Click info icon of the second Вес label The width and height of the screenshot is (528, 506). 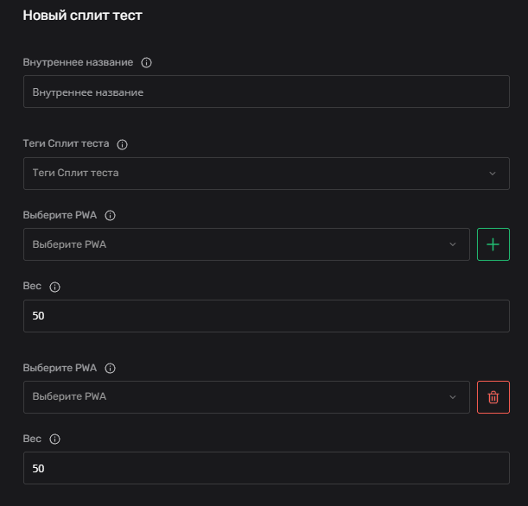click(x=54, y=439)
